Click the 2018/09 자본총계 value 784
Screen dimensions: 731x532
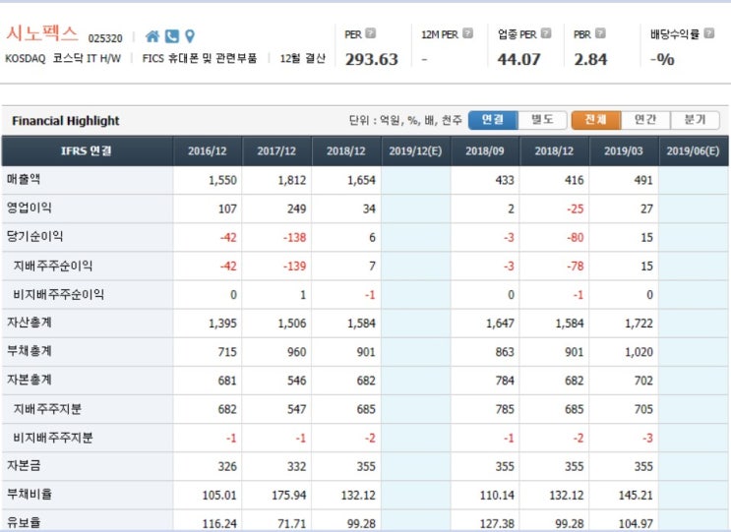505,381
